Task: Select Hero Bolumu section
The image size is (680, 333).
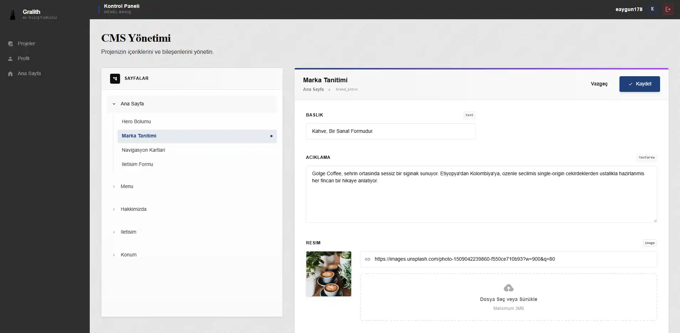Action: tap(197, 122)
